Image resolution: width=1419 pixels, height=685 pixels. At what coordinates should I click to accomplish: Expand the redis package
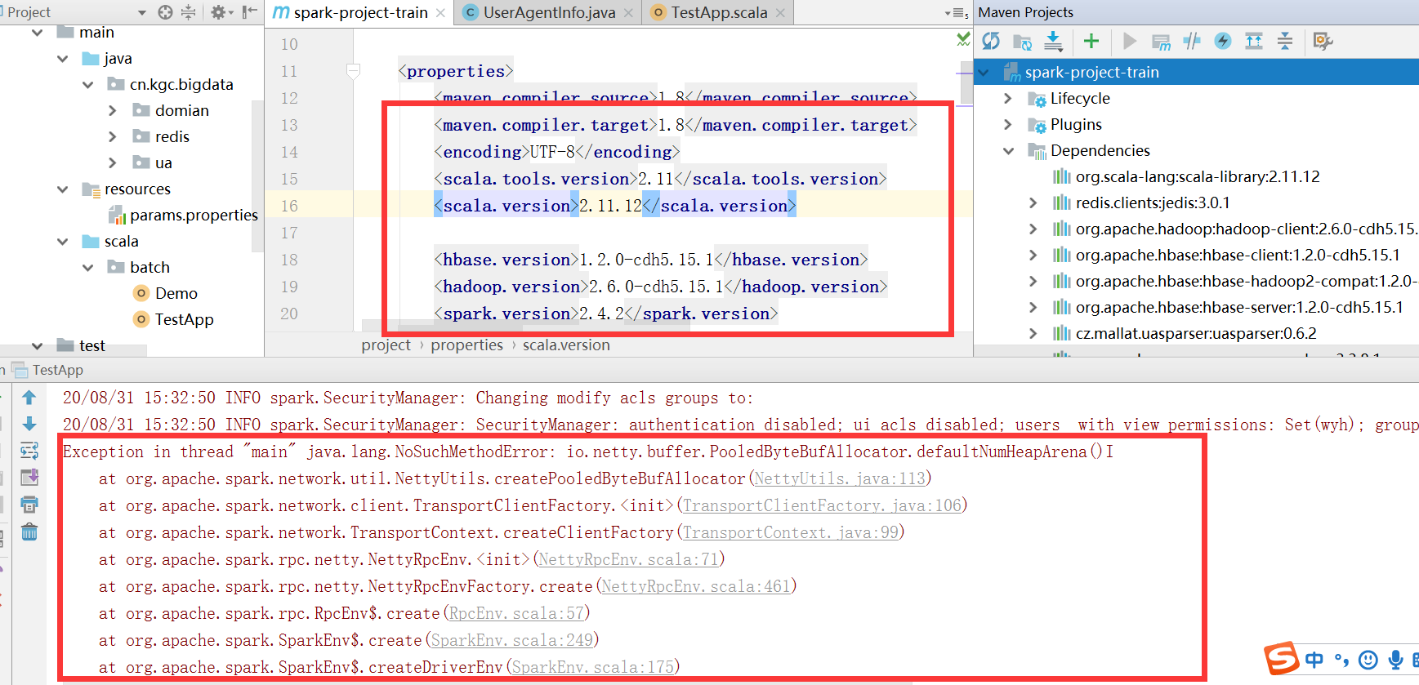113,137
